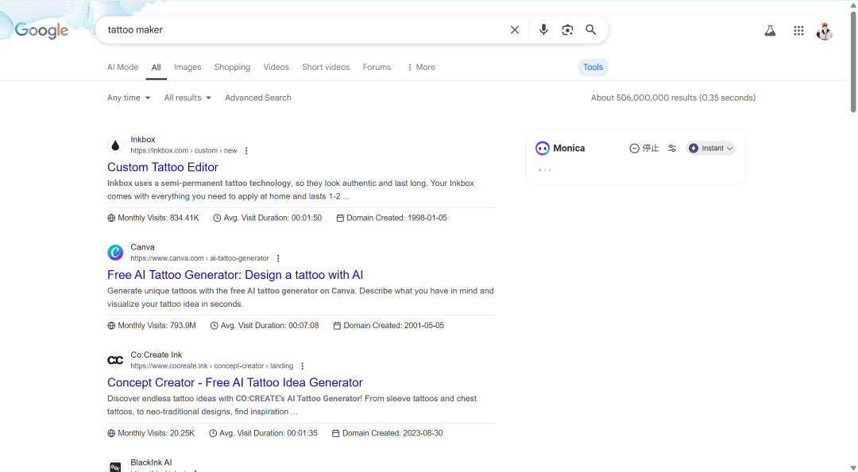The height and width of the screenshot is (472, 858).
Task: Open Monica settings sliders icon
Action: click(x=672, y=148)
